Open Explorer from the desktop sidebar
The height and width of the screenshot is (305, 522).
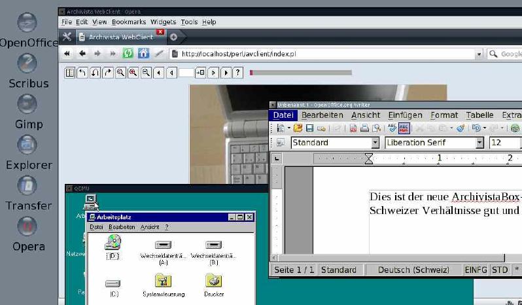pos(27,145)
